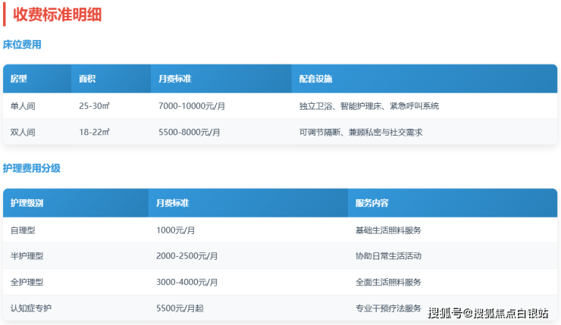The image size is (561, 325).
Task: Click the 独立卫浴、智能护理床 facilities cell
Action: pos(369,106)
